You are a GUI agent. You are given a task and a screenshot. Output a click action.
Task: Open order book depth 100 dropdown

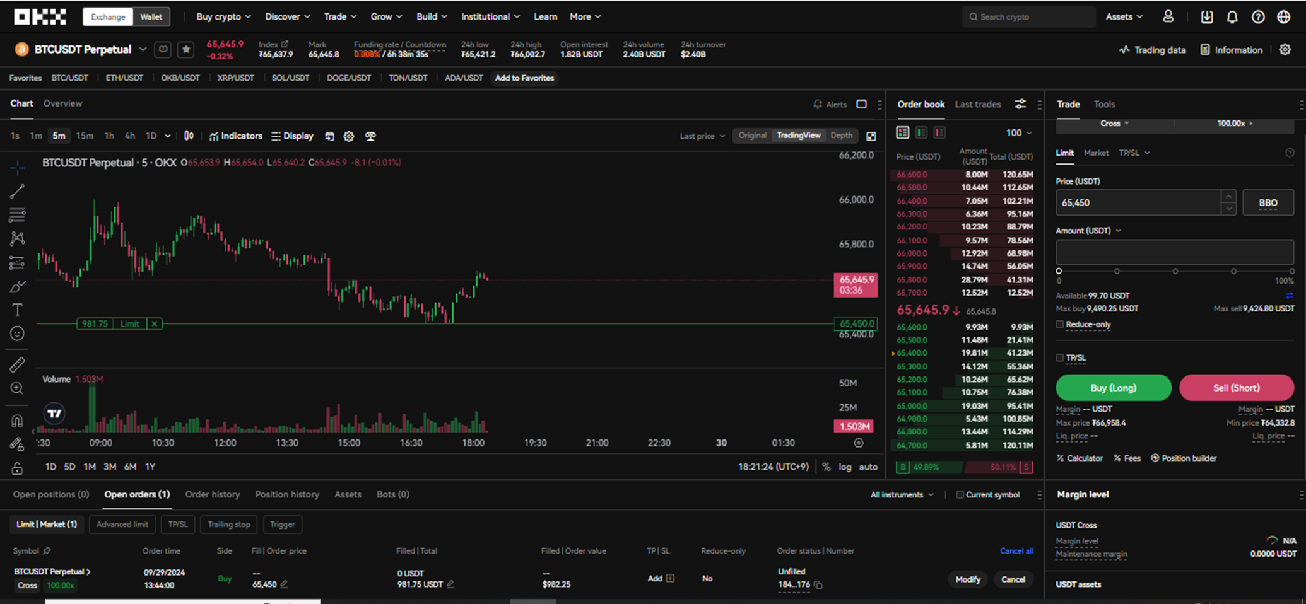coord(1019,132)
